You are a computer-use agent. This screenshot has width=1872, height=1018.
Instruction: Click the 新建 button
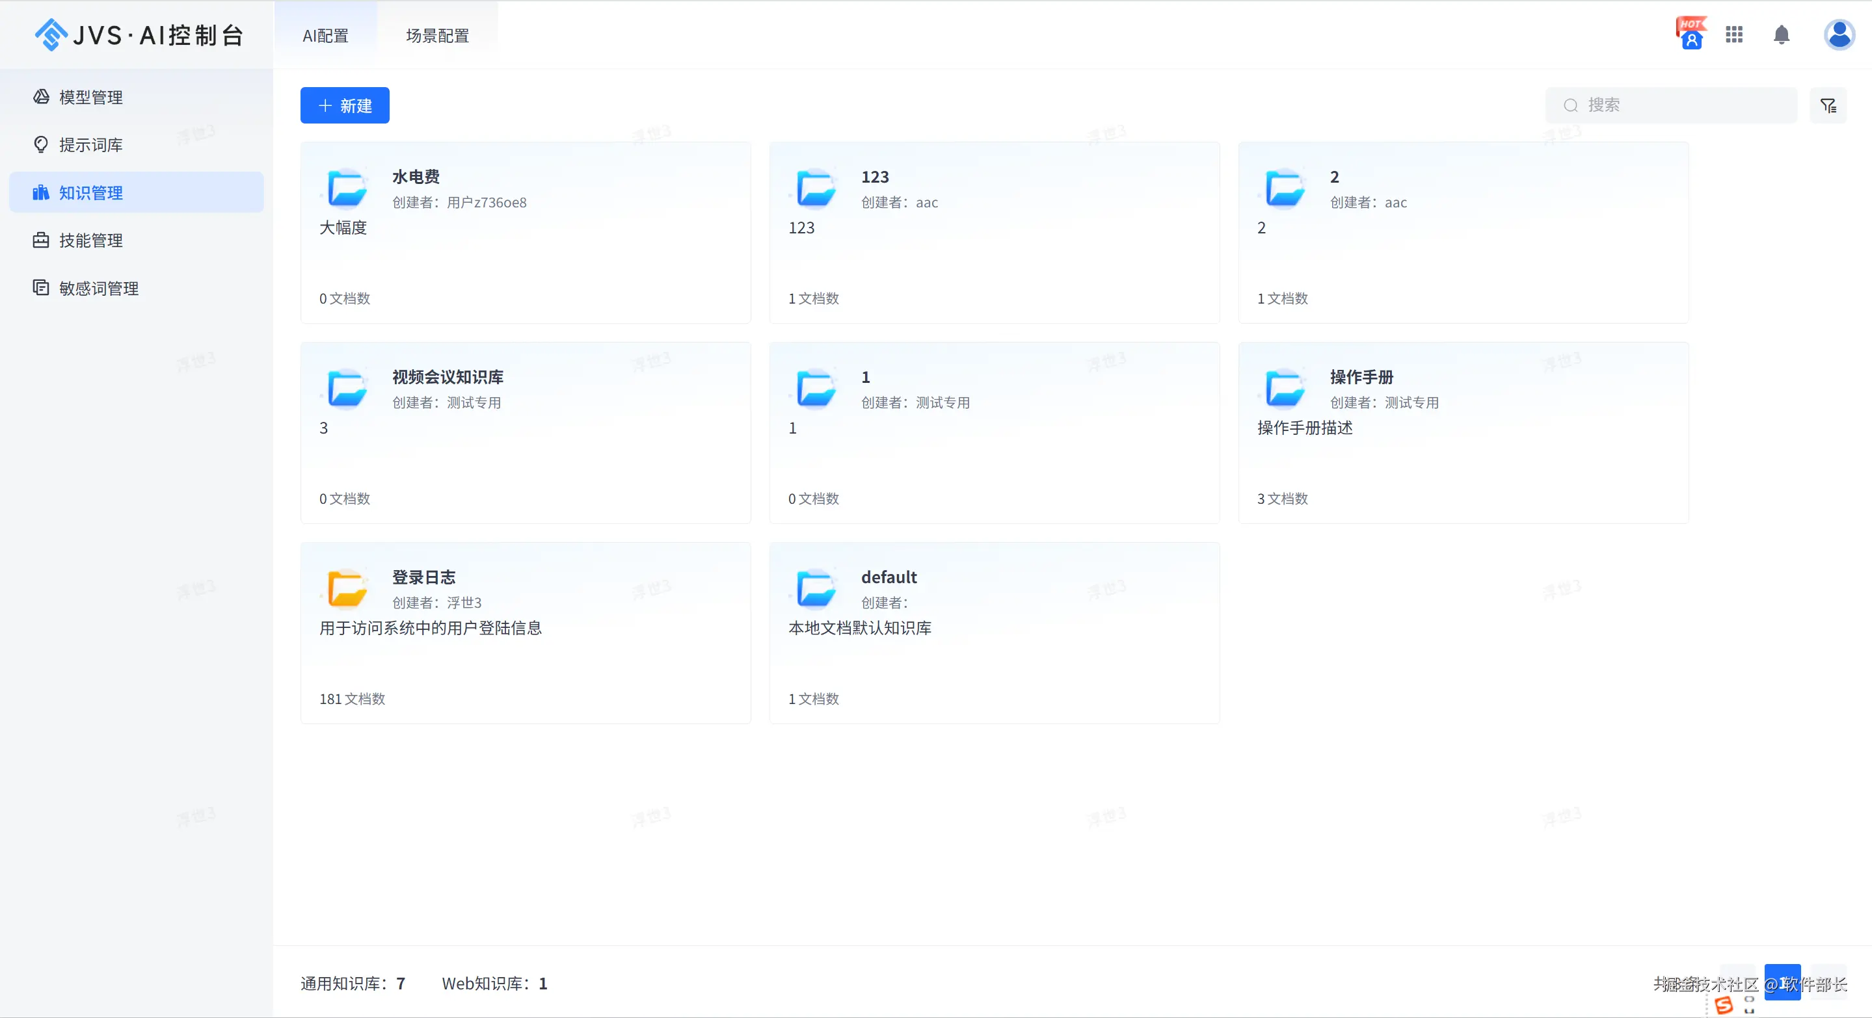[345, 105]
